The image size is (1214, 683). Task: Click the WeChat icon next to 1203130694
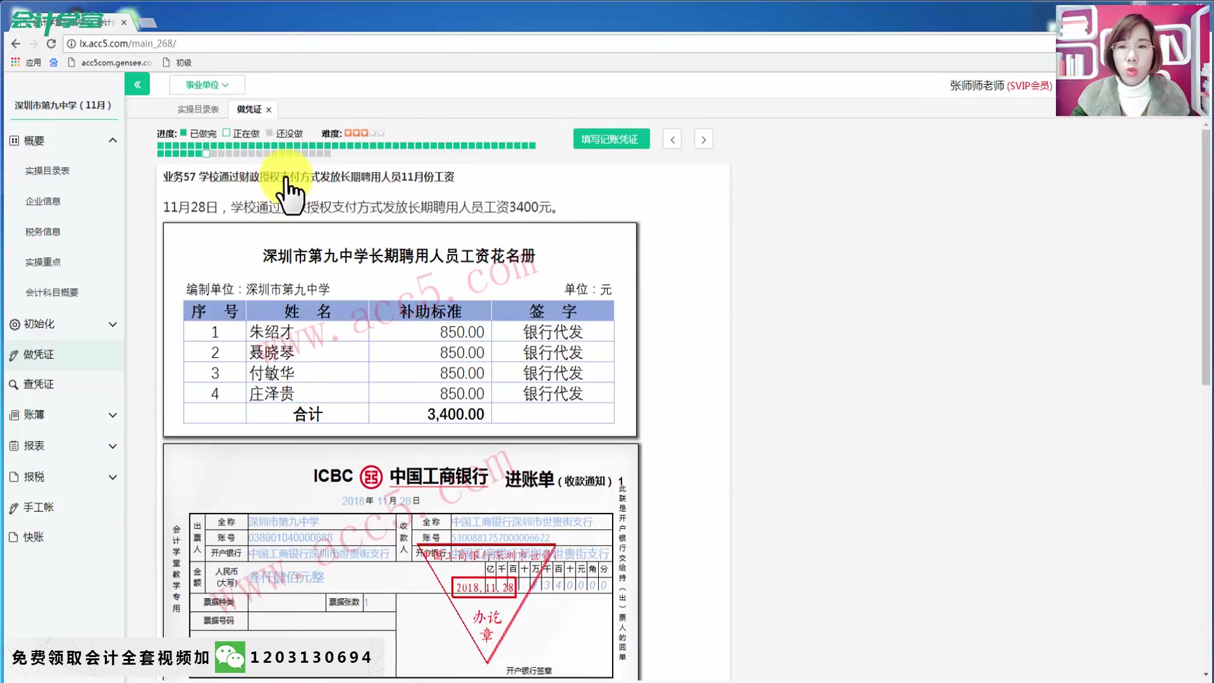[230, 656]
